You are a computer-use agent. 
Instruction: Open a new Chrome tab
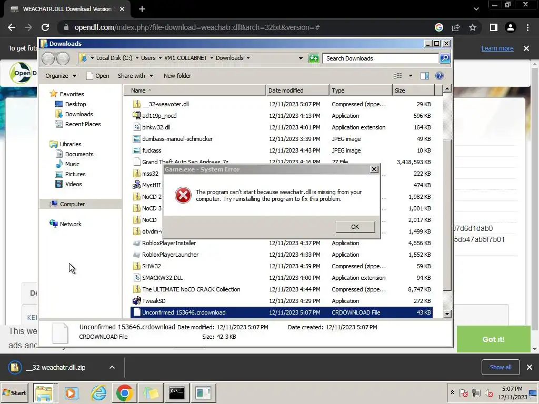(x=142, y=9)
